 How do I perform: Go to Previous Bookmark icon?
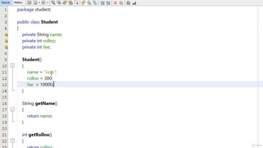[x=83, y=3]
